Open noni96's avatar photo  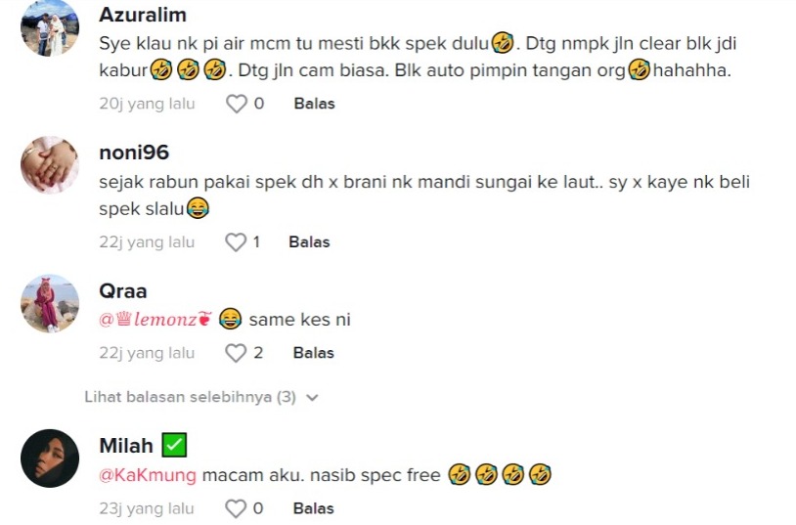[50, 164]
